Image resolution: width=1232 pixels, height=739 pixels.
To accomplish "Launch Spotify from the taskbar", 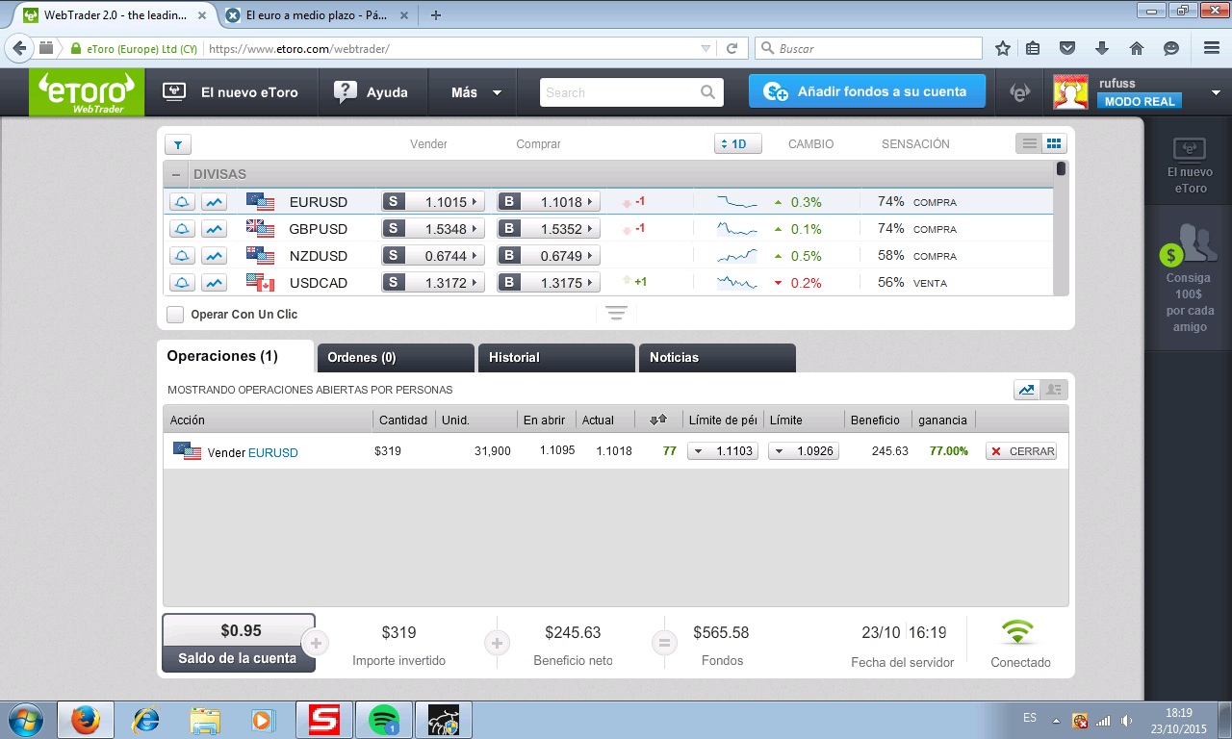I will click(x=384, y=720).
